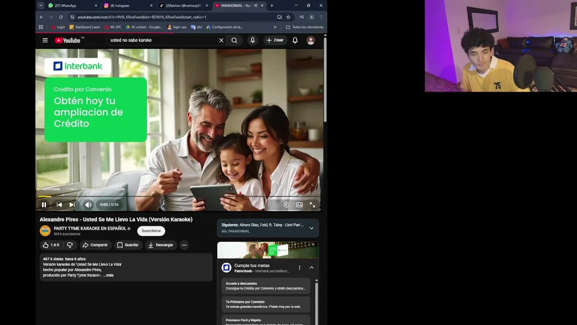The width and height of the screenshot is (577, 325).
Task: Switch to the Instagram browser tab
Action: coord(128,5)
